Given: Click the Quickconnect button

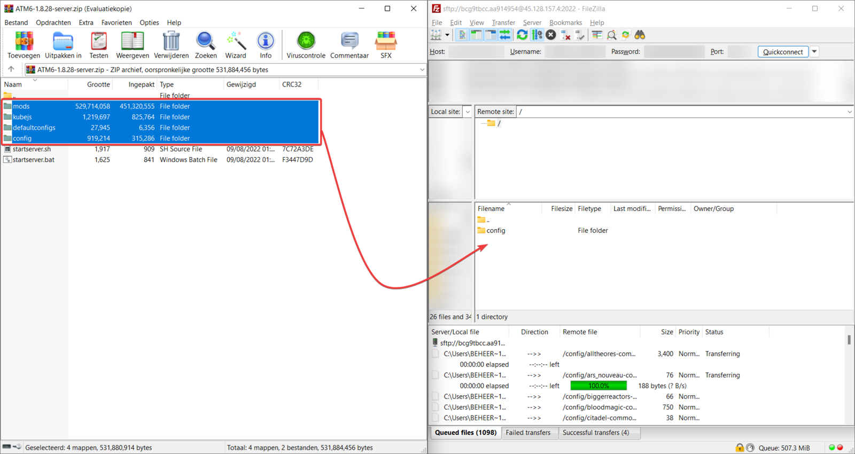Looking at the screenshot, I should click(x=783, y=52).
